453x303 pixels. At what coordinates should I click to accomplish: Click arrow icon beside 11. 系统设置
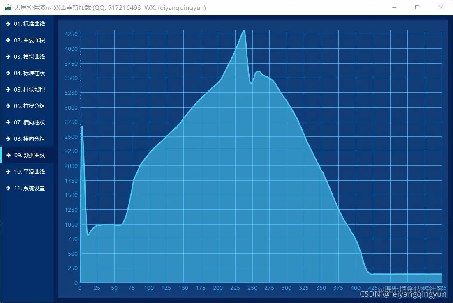8,188
